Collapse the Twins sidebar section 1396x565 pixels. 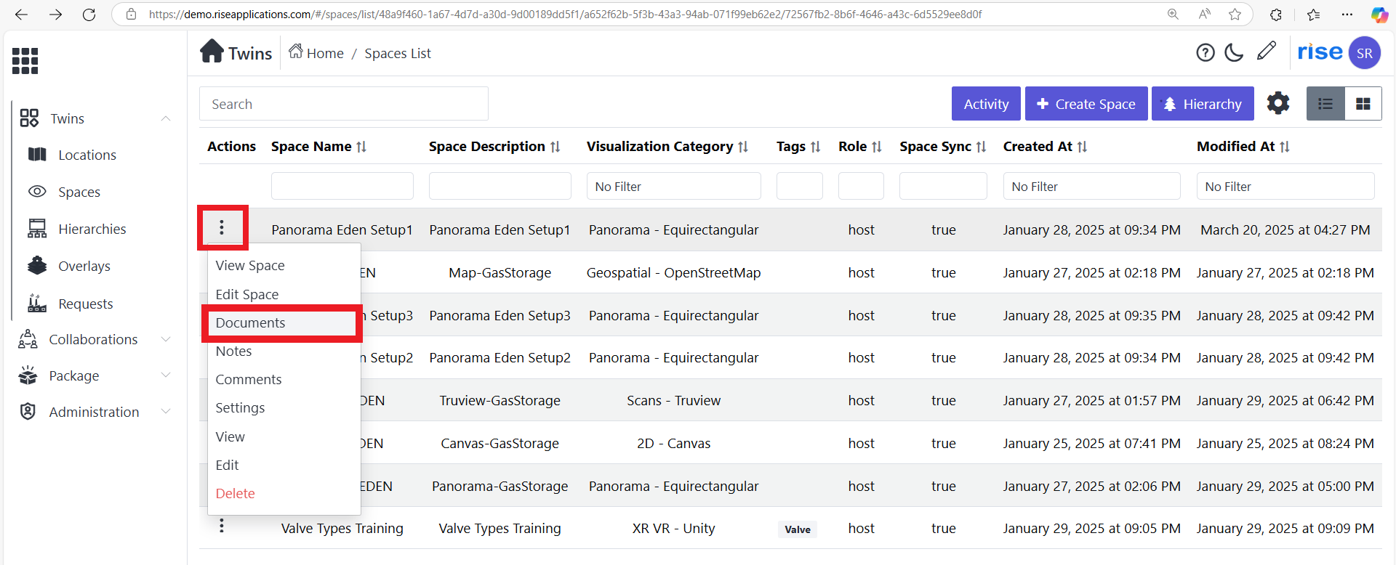[166, 118]
